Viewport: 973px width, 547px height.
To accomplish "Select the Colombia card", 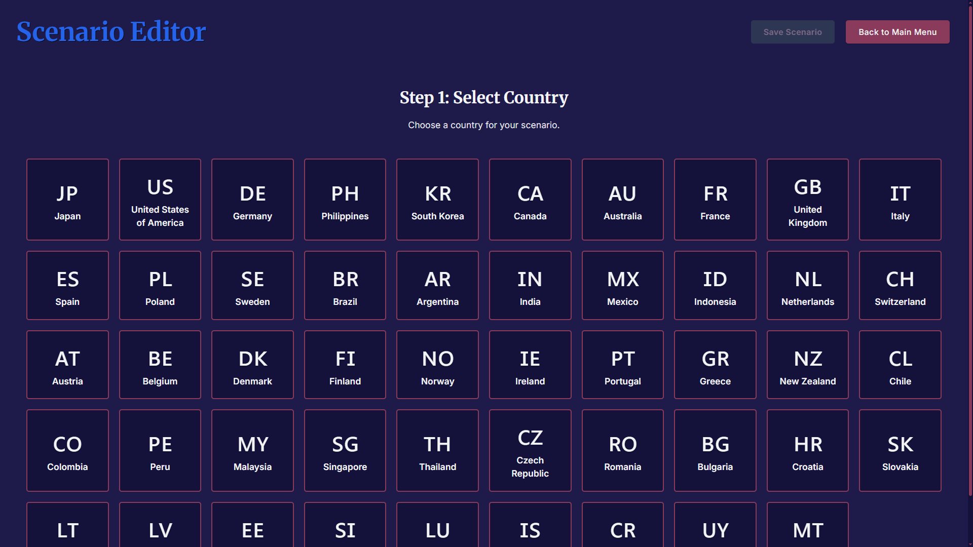I will pos(67,451).
